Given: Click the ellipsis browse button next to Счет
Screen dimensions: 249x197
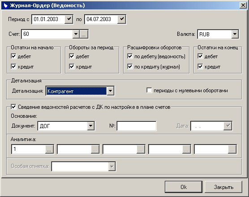Looking at the screenshot, I should pos(84,34).
